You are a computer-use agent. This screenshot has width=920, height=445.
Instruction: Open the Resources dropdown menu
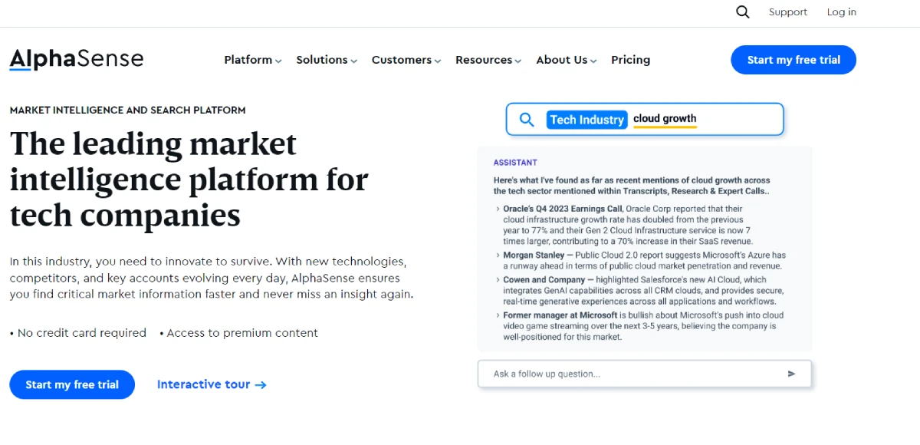(x=488, y=60)
